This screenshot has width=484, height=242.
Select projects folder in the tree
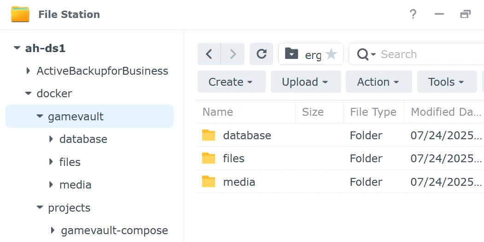pos(69,208)
